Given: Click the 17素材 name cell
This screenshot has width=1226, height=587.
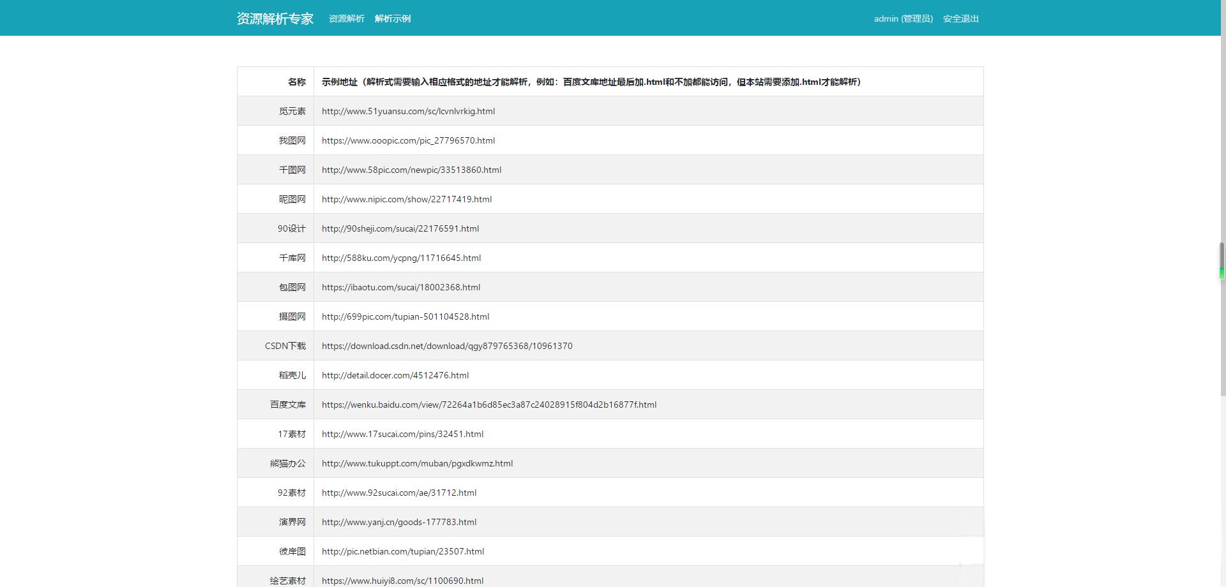Looking at the screenshot, I should 275,434.
